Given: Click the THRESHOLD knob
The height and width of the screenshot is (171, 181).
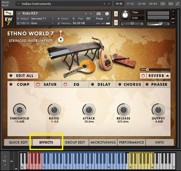Looking at the screenshot, I should 20,110.
